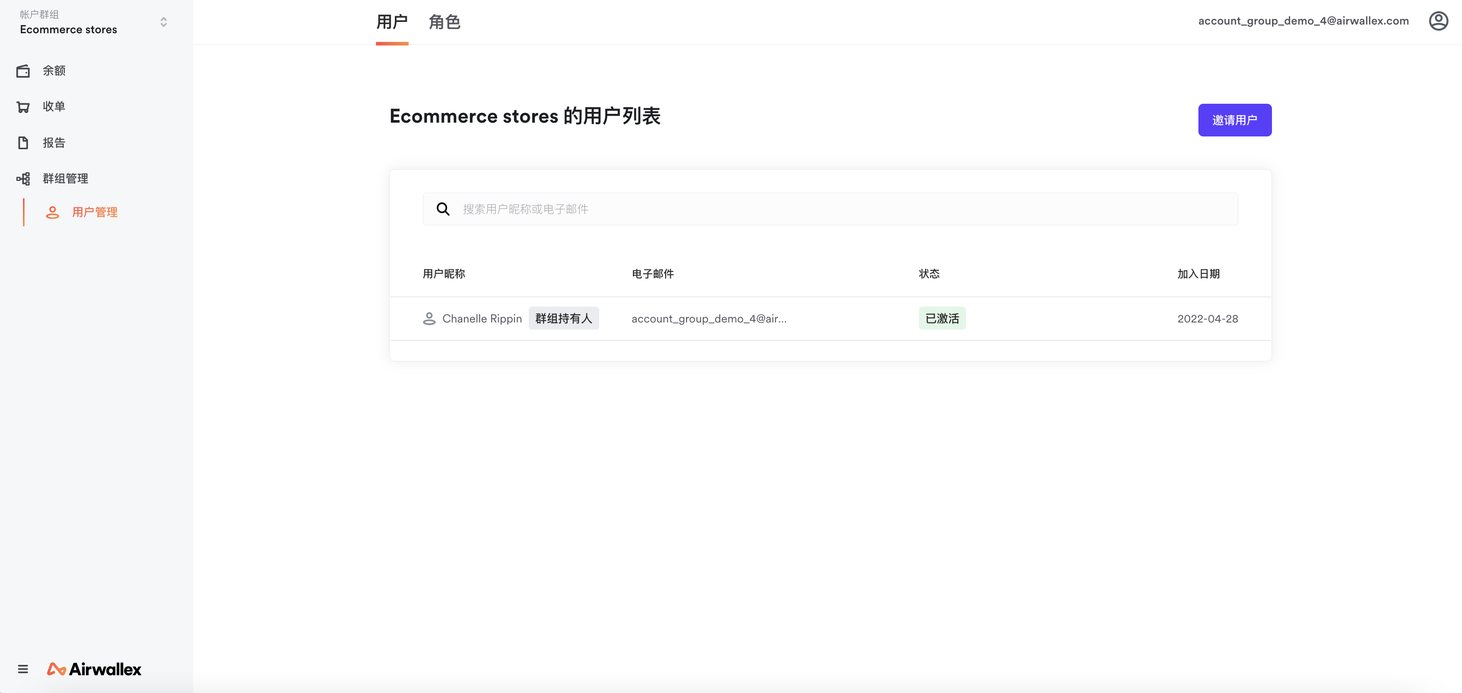Click the Chanelle Rippin user name

[482, 319]
